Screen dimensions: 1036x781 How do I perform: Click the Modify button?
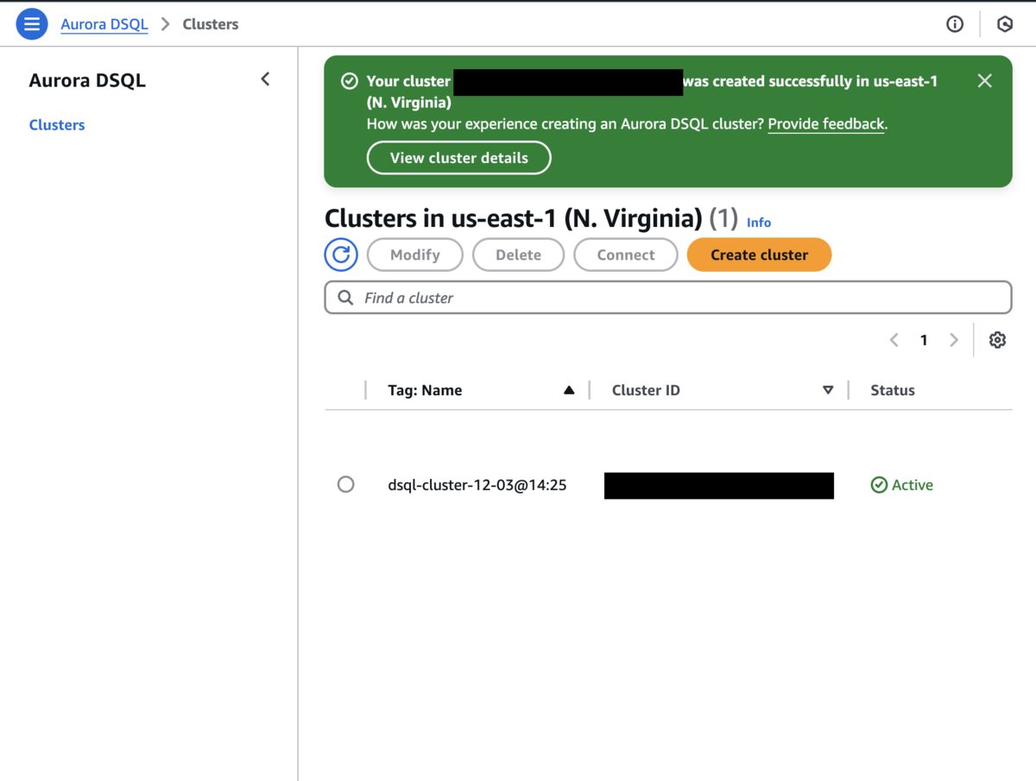pos(415,255)
